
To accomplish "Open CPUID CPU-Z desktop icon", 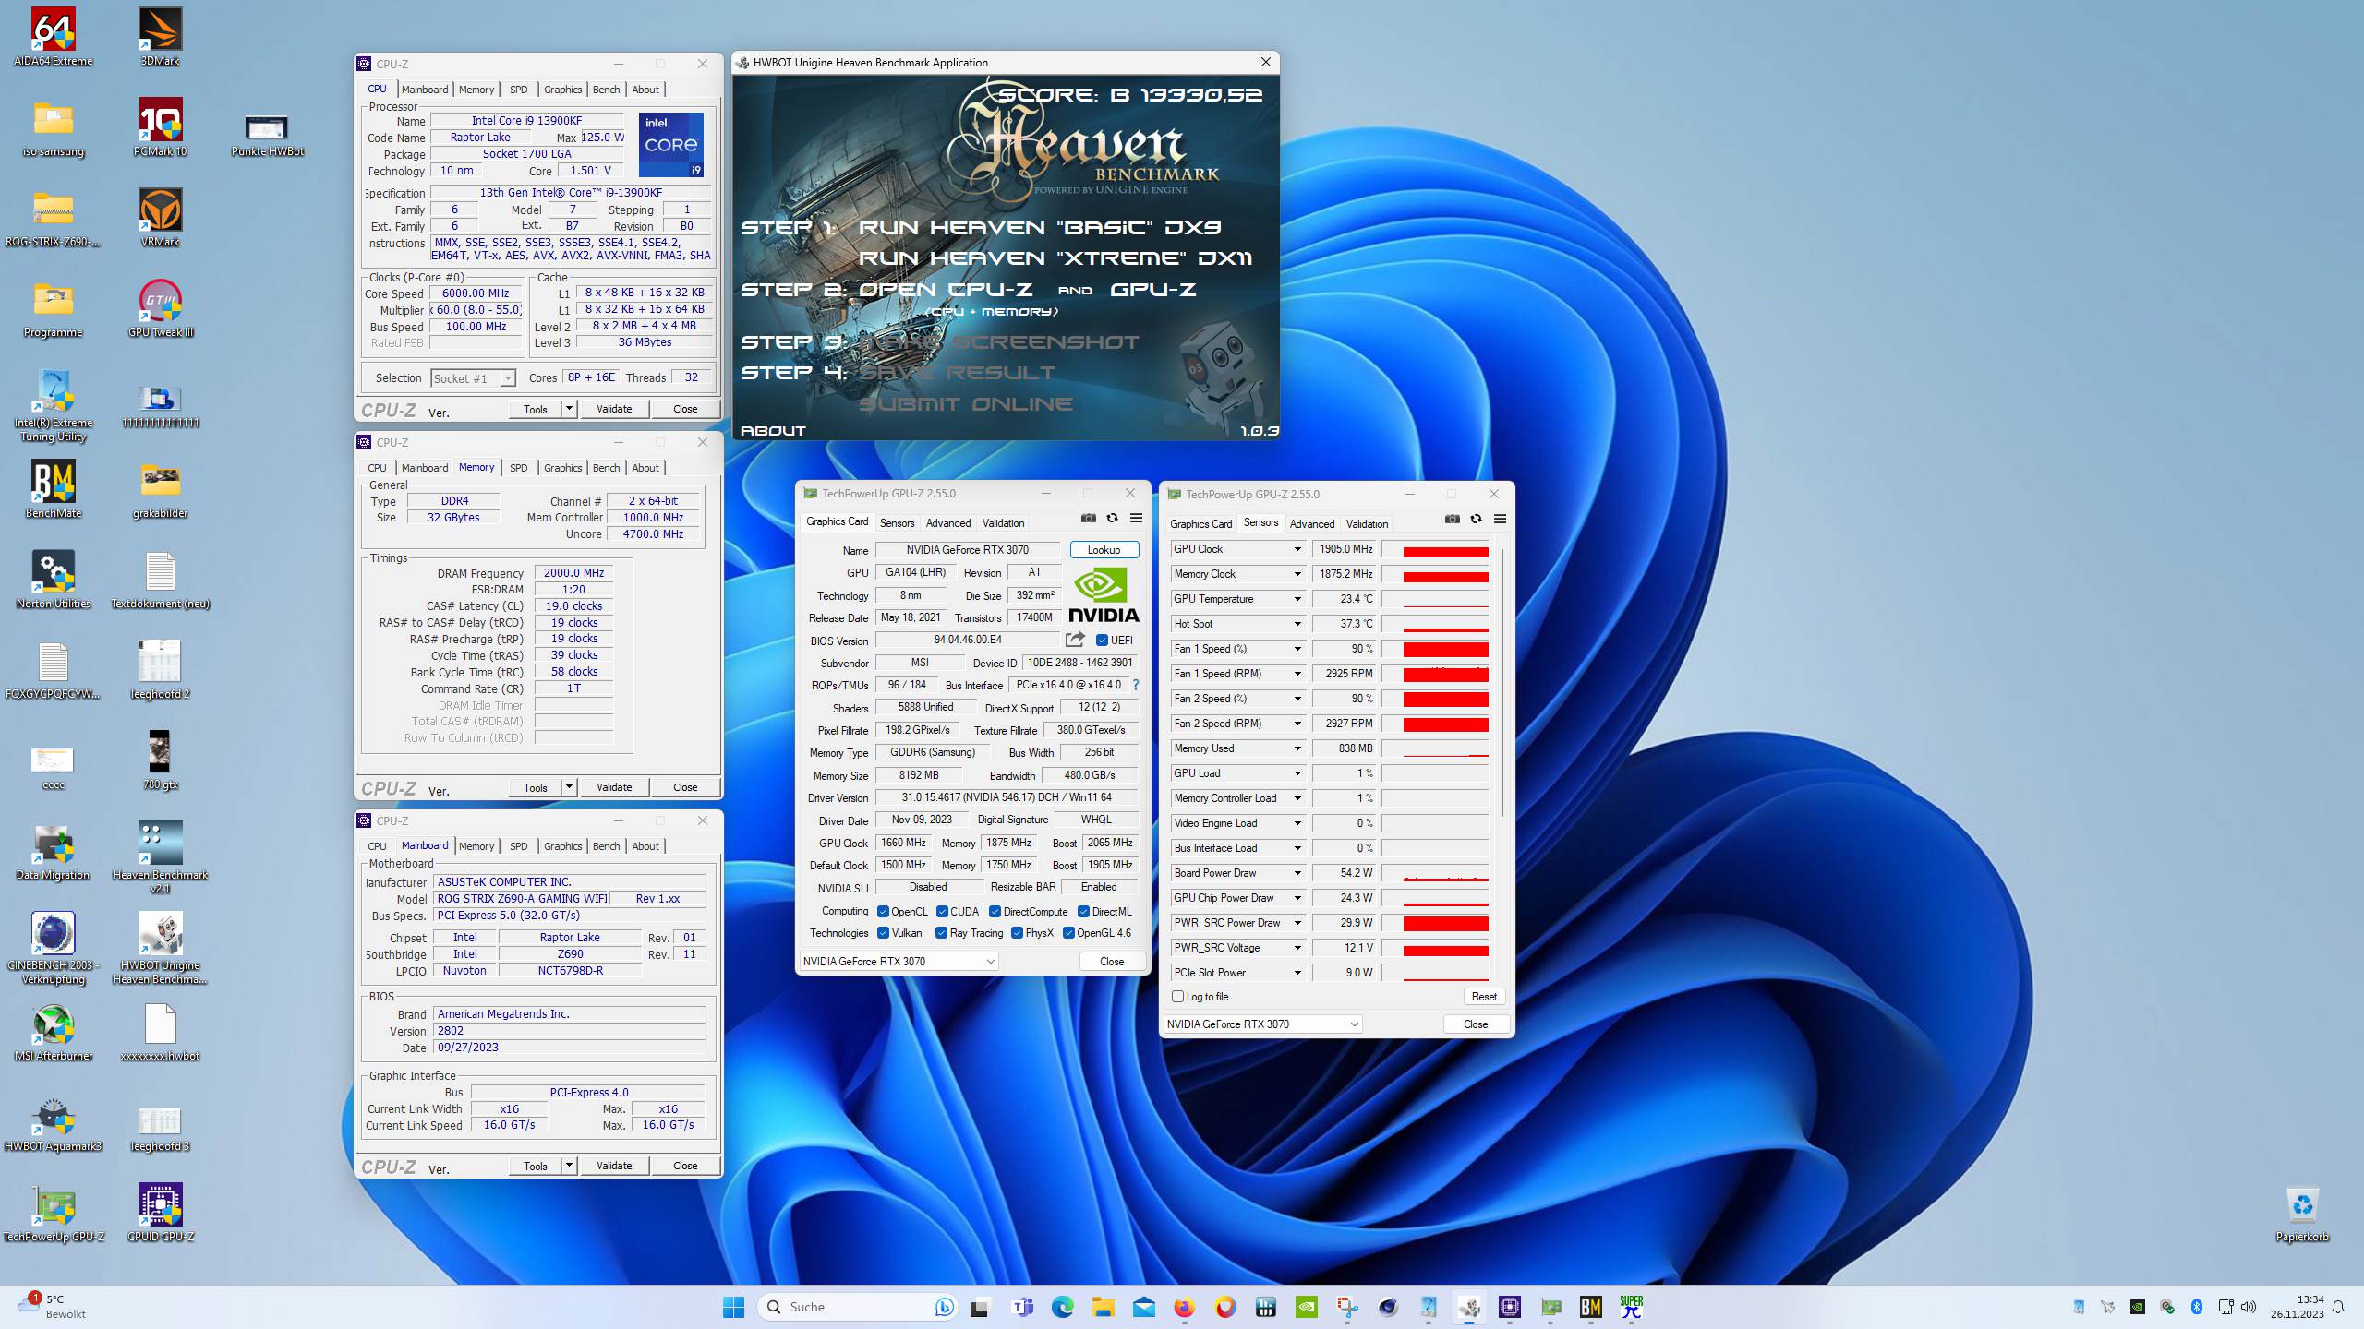I will [160, 1213].
